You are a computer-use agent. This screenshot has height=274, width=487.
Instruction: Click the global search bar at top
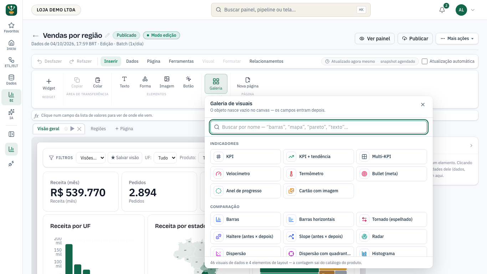click(x=291, y=10)
